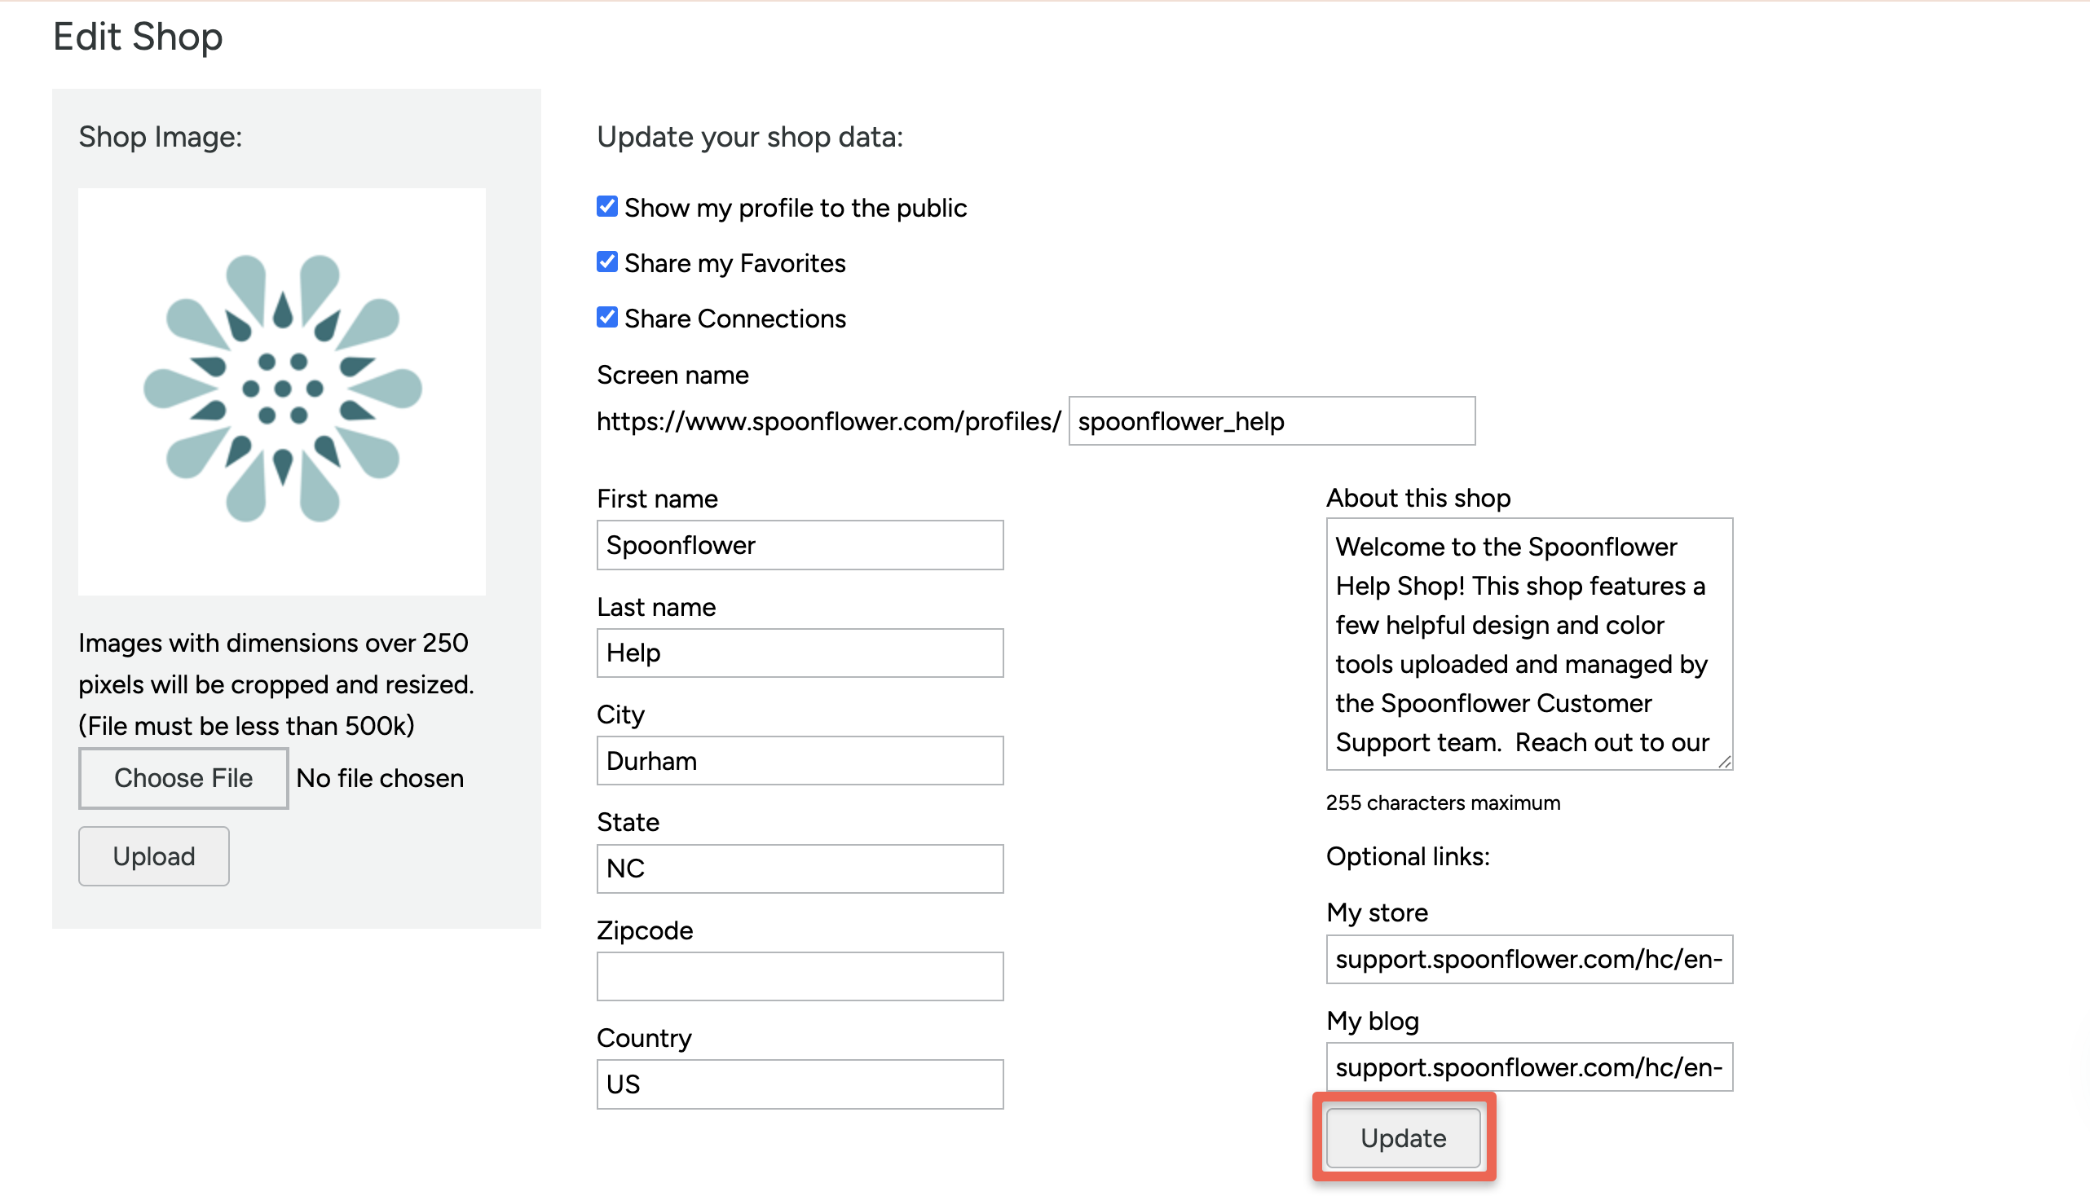Click the Edit Shop page heading
The image size is (2090, 1196).
tap(137, 36)
